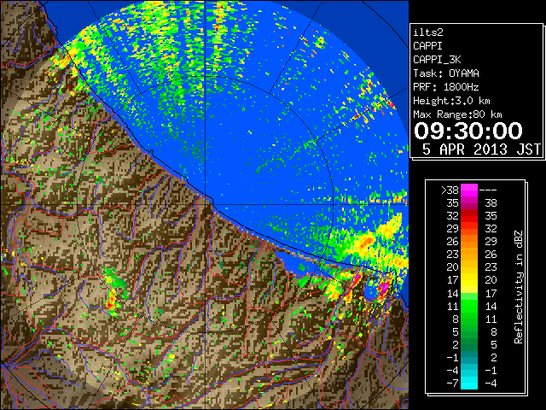Select the '5 APR 2013 JST' date

pyautogui.click(x=481, y=149)
